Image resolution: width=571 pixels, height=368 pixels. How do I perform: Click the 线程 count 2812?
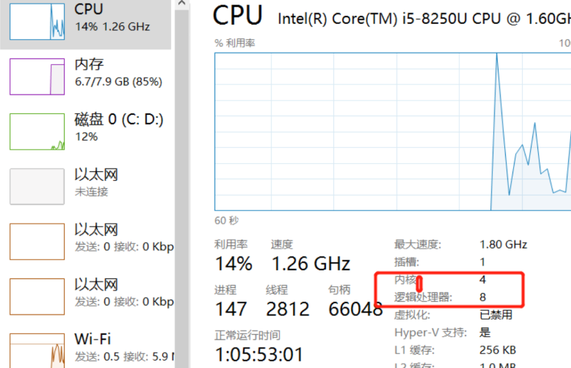[x=288, y=309]
